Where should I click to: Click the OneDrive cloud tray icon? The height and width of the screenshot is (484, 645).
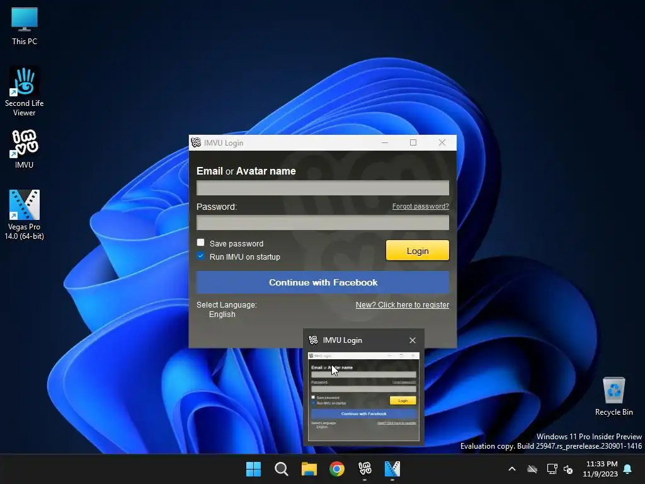[x=532, y=469]
